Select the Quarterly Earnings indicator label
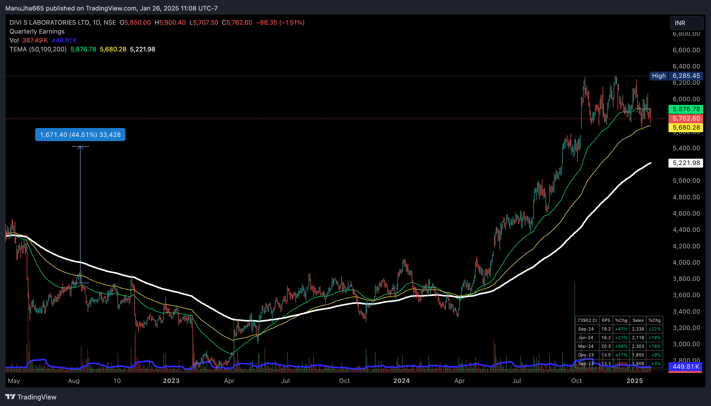Viewport: 711px width, 406px height. coord(37,31)
